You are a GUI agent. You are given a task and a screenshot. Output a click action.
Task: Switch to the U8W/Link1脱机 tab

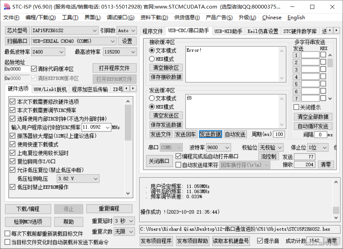click(50, 89)
